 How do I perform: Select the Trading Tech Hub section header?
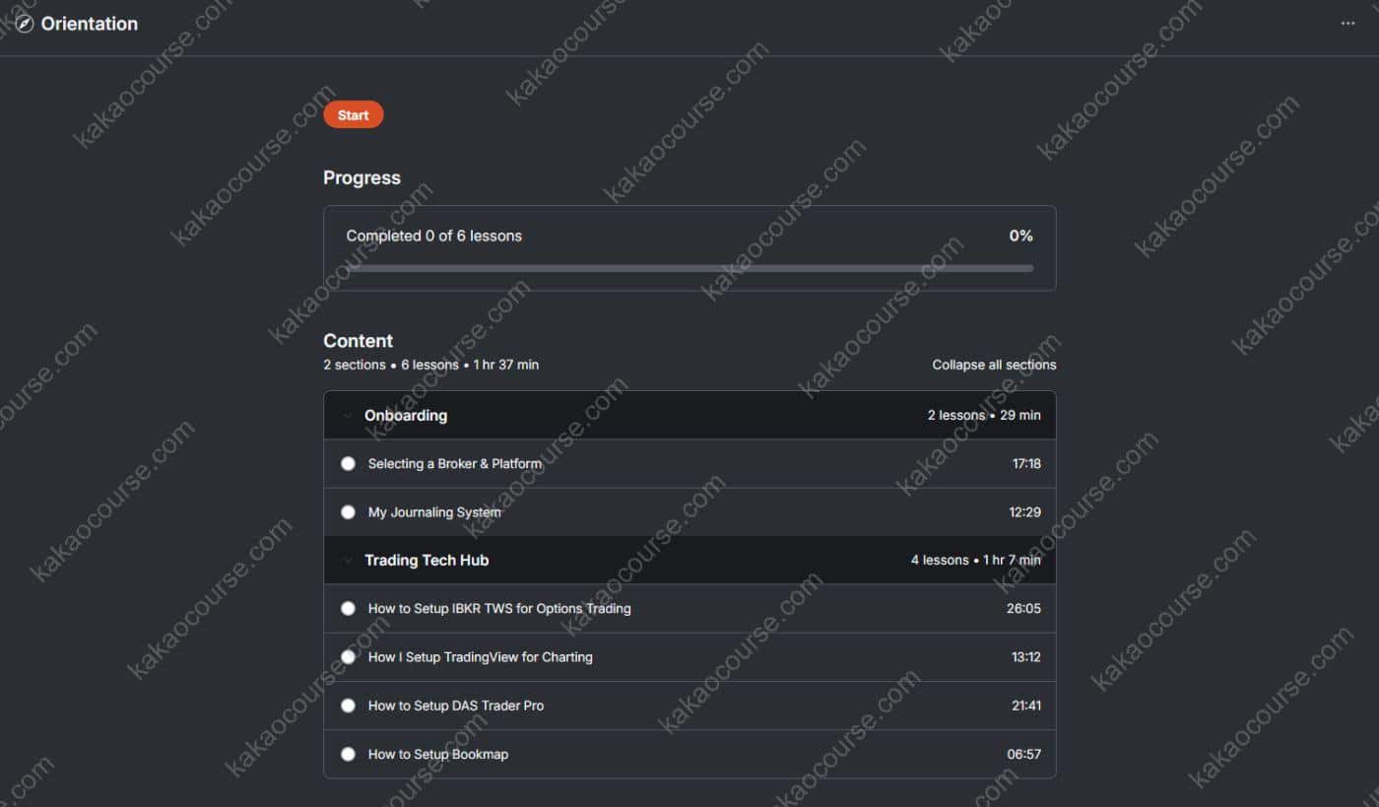[x=427, y=560]
